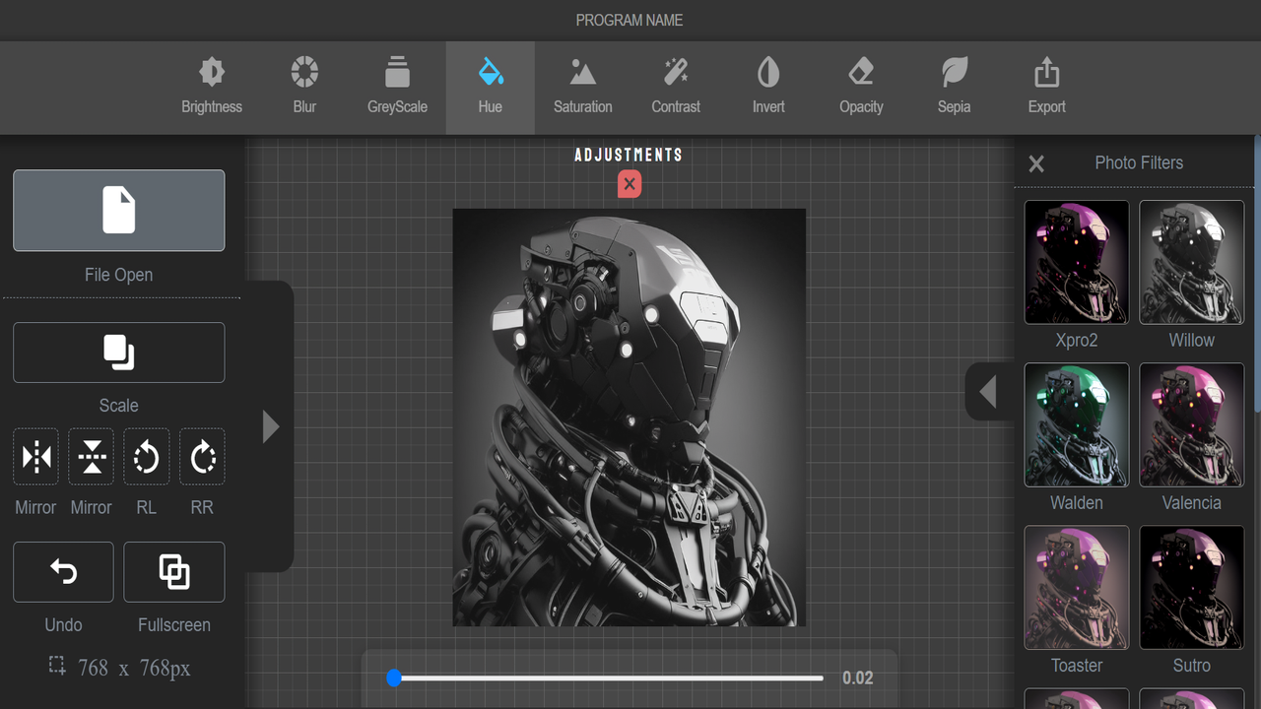Click the File Open button

(x=118, y=210)
